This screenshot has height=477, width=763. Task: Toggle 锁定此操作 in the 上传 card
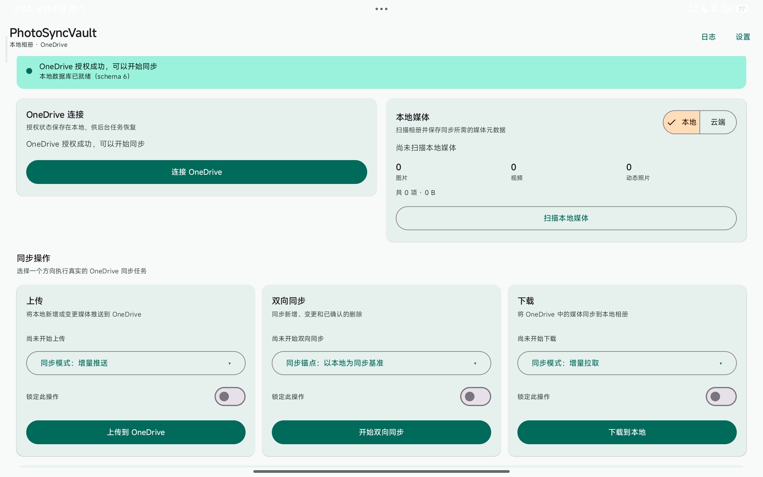click(230, 397)
